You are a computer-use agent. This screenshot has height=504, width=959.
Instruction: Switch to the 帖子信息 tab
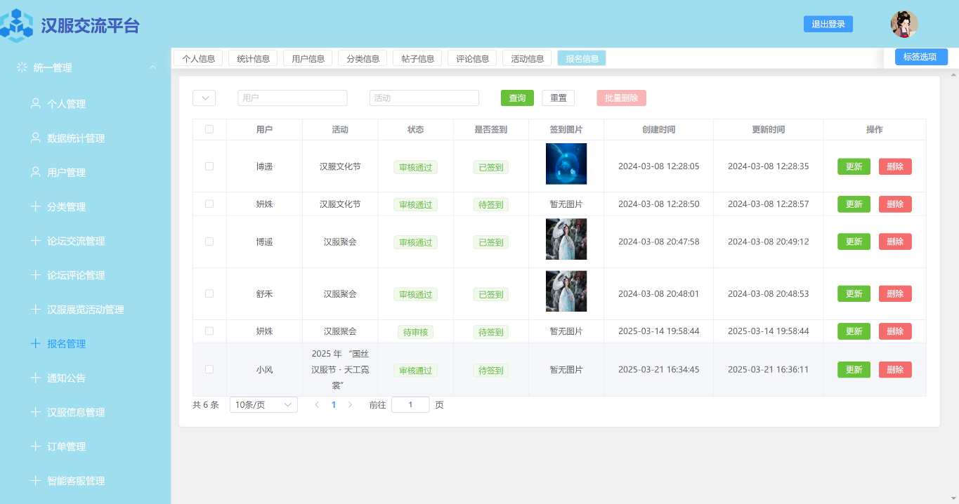417,58
